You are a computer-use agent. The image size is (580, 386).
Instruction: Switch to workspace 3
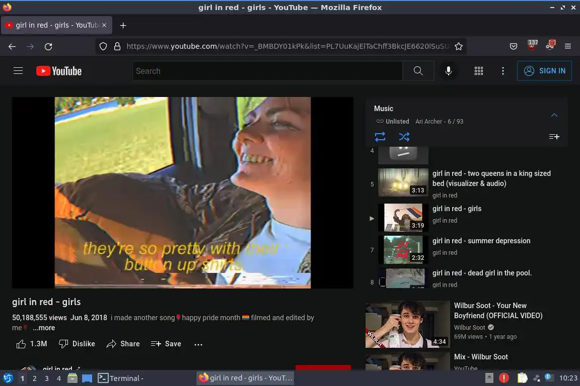click(47, 378)
